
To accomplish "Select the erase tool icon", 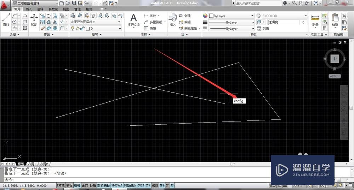I will 42,28.
